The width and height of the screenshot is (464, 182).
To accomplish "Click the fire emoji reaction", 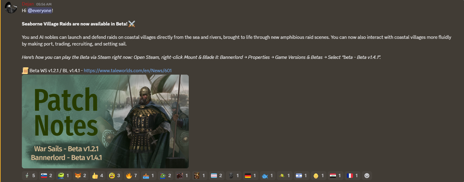I will click(131, 176).
